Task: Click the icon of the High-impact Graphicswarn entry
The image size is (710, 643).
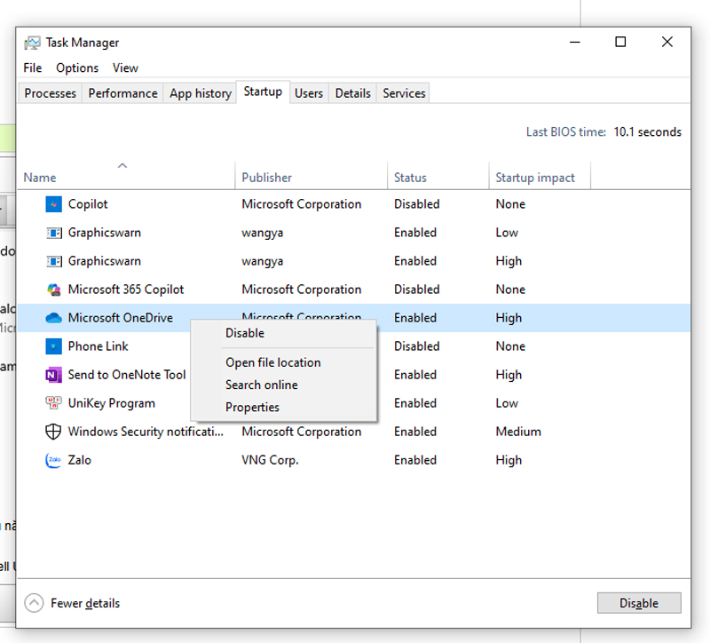Action: coord(53,261)
